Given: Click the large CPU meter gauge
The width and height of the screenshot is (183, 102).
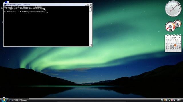Looking at the screenshot, I should pos(170,27).
